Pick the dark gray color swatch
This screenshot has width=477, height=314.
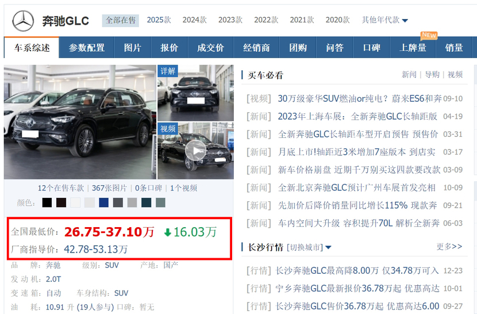[118, 202]
